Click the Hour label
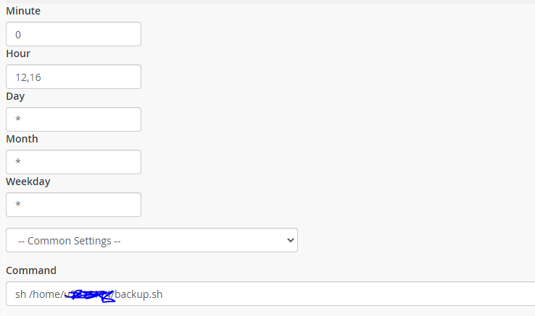 [18, 54]
